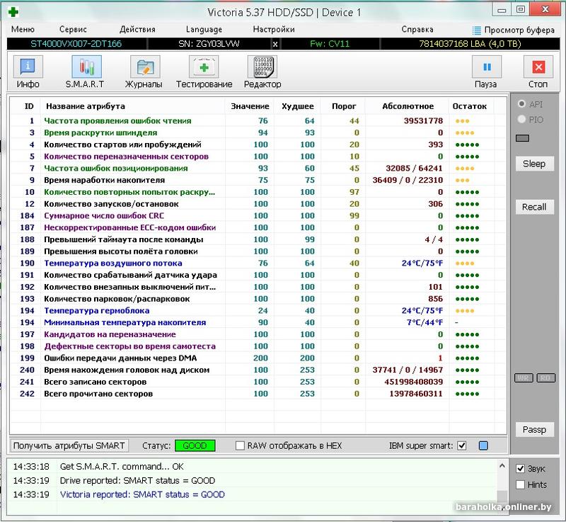The width and height of the screenshot is (566, 522).
Task: Select row Всего прочитано секторов
Action: (258, 394)
